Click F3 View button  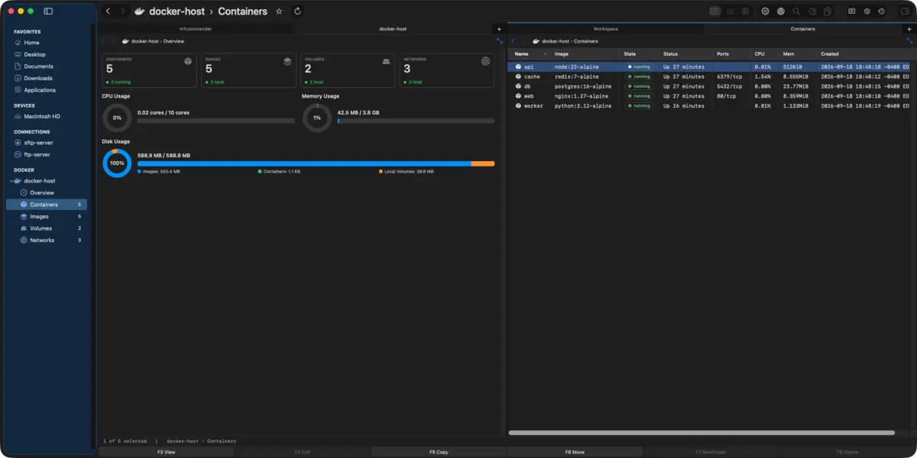(x=167, y=452)
